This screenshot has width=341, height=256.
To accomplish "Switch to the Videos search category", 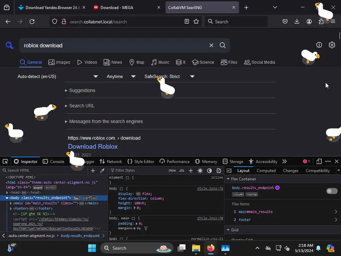I will tap(87, 62).
